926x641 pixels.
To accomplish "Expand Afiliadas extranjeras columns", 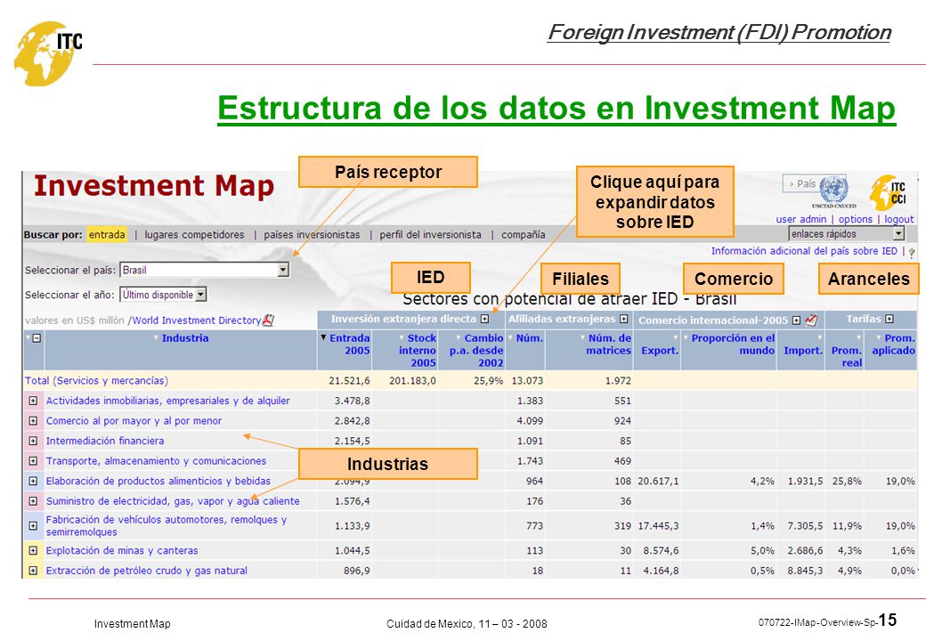I will pyautogui.click(x=623, y=319).
